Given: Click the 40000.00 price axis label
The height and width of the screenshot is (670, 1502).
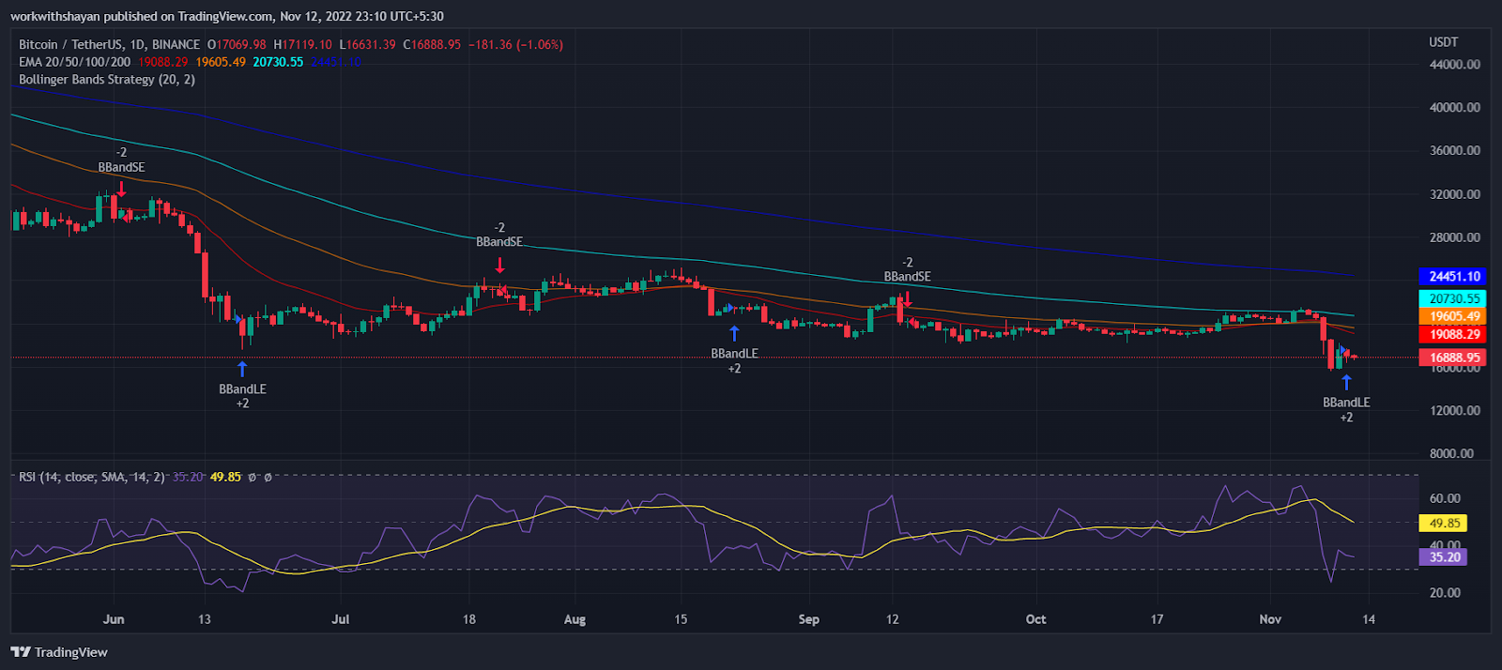Looking at the screenshot, I should 1455,108.
